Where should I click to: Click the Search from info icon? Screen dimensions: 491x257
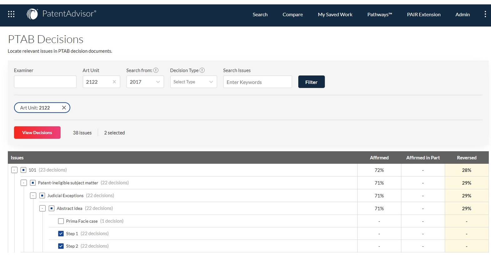coord(156,70)
